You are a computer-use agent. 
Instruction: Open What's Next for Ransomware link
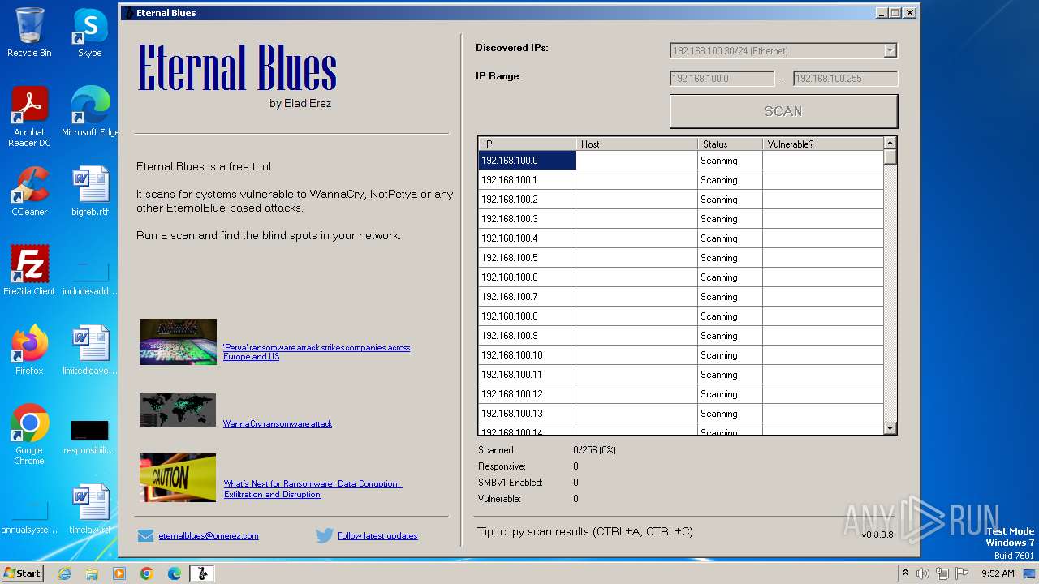click(313, 489)
